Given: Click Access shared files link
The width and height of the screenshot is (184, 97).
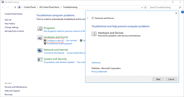Looking at the screenshot, I should (76, 53).
